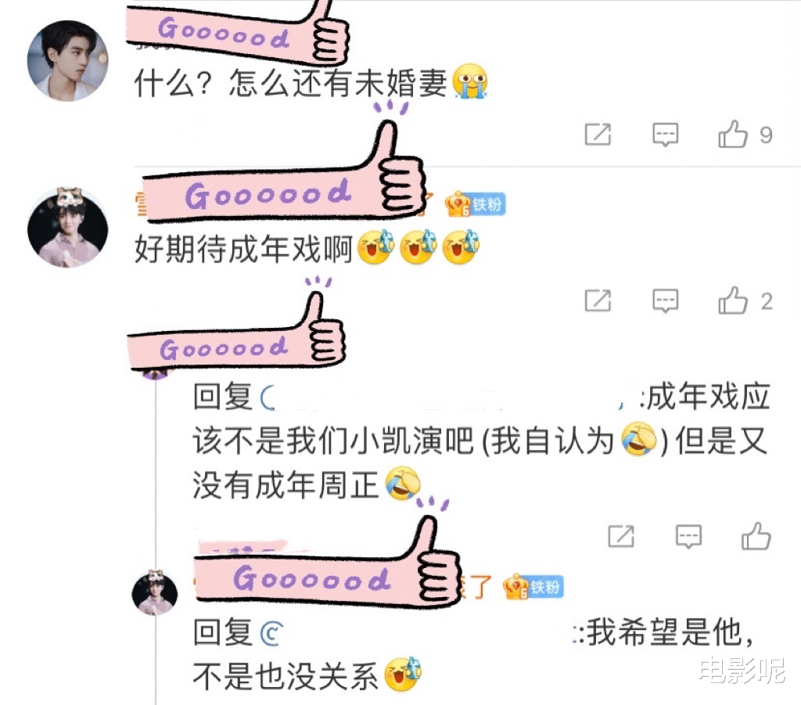
Task: Open first commenter's profile avatar
Action: coord(67,61)
